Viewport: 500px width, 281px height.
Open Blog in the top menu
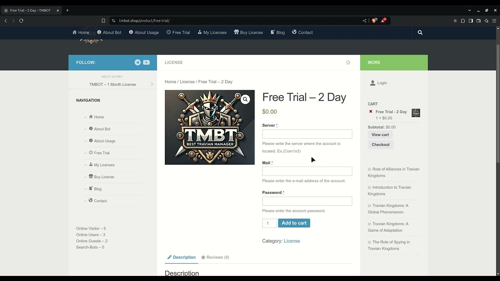tap(278, 32)
